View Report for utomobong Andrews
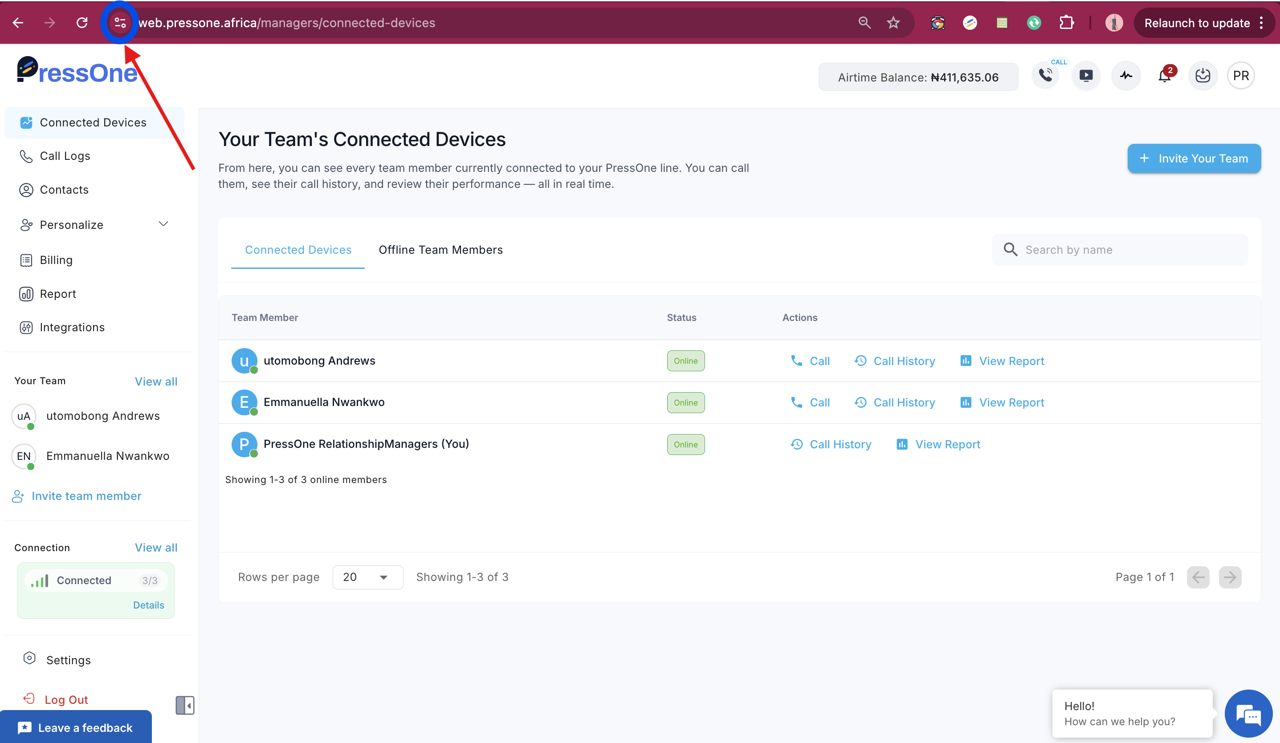1280x743 pixels. click(1002, 361)
